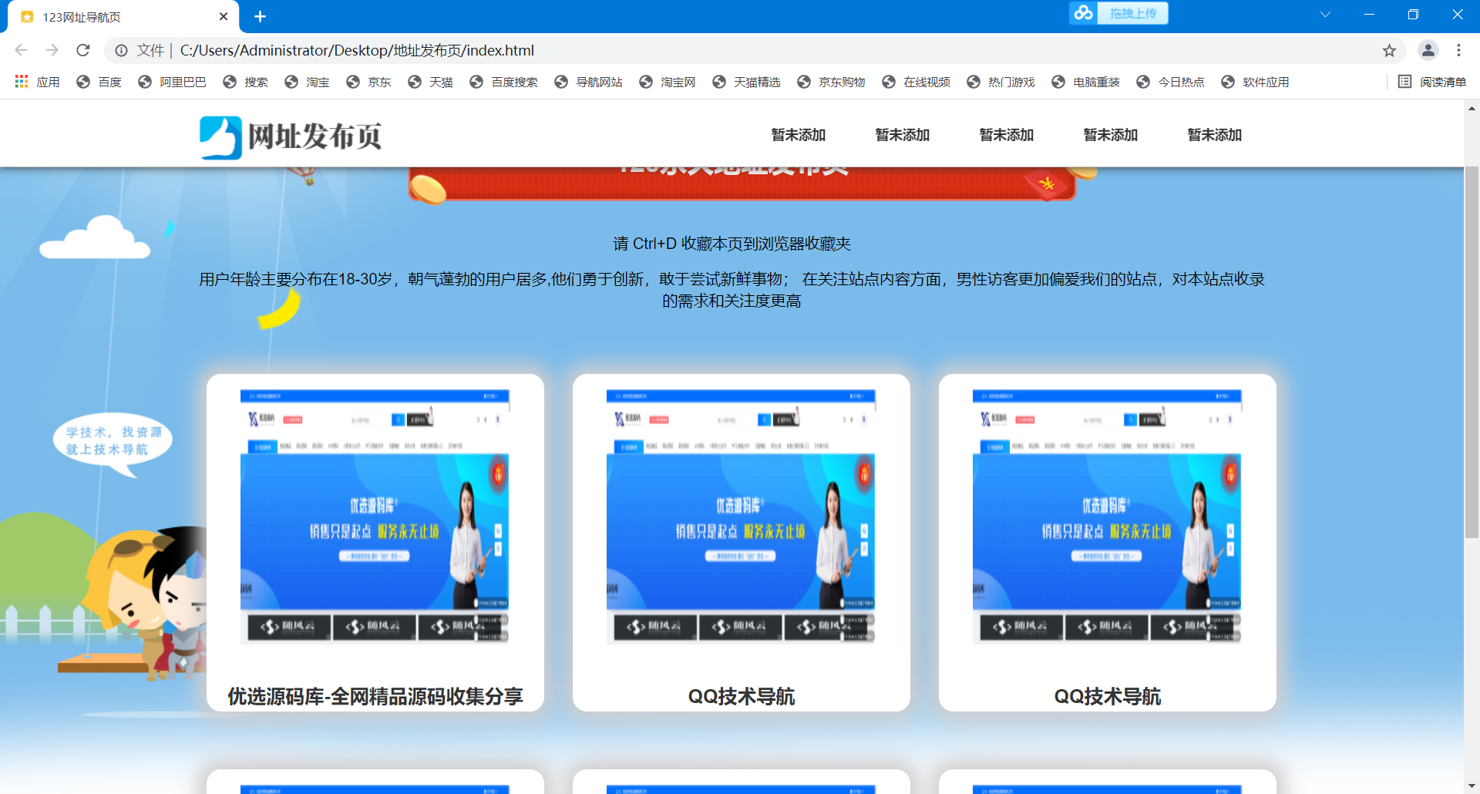Click the address bar URL field

pyautogui.click(x=755, y=50)
